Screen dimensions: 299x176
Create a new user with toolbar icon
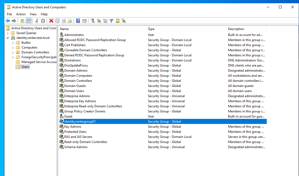pyautogui.click(x=93, y=21)
